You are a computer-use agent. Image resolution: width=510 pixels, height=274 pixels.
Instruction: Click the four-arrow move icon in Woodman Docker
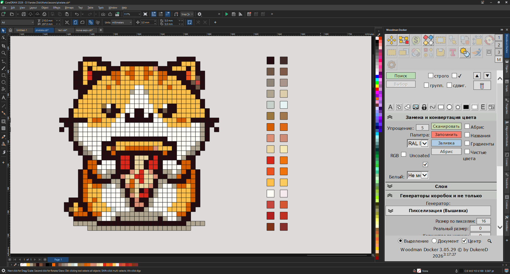pyautogui.click(x=391, y=40)
